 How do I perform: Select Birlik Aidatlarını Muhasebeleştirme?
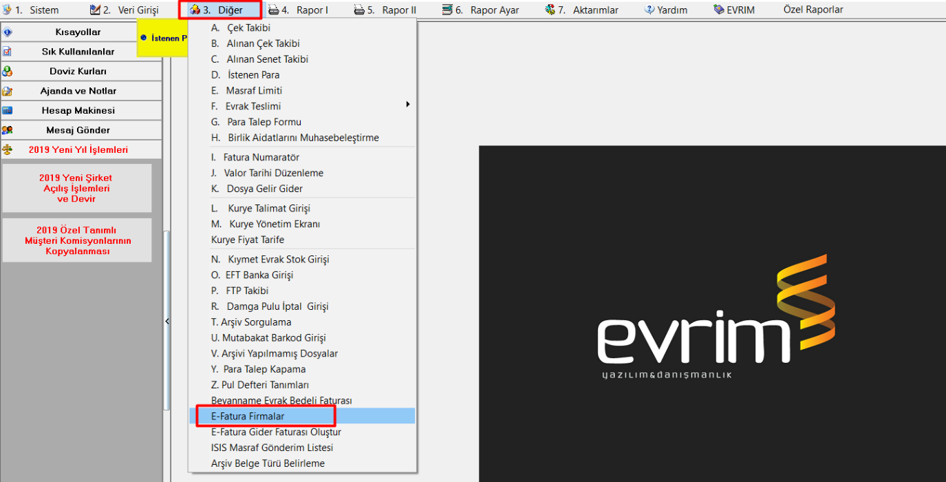pos(303,138)
